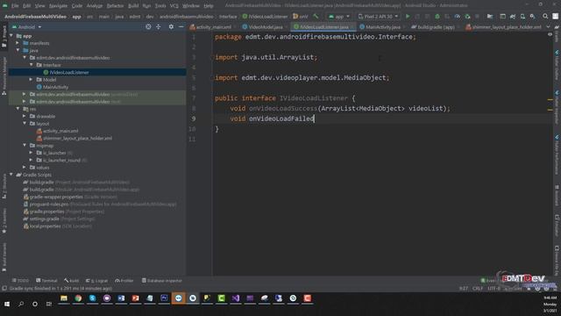Show the hidden editor tabs dropdown arrow

tap(548, 27)
